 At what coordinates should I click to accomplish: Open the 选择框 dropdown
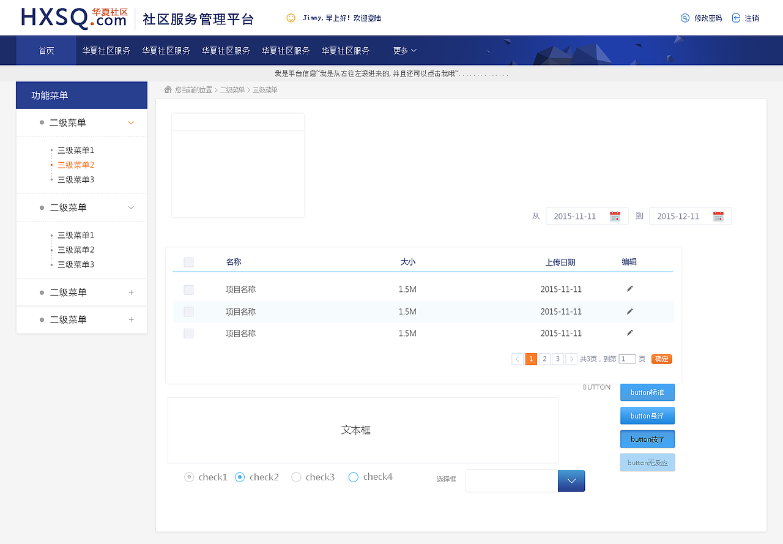tap(571, 481)
